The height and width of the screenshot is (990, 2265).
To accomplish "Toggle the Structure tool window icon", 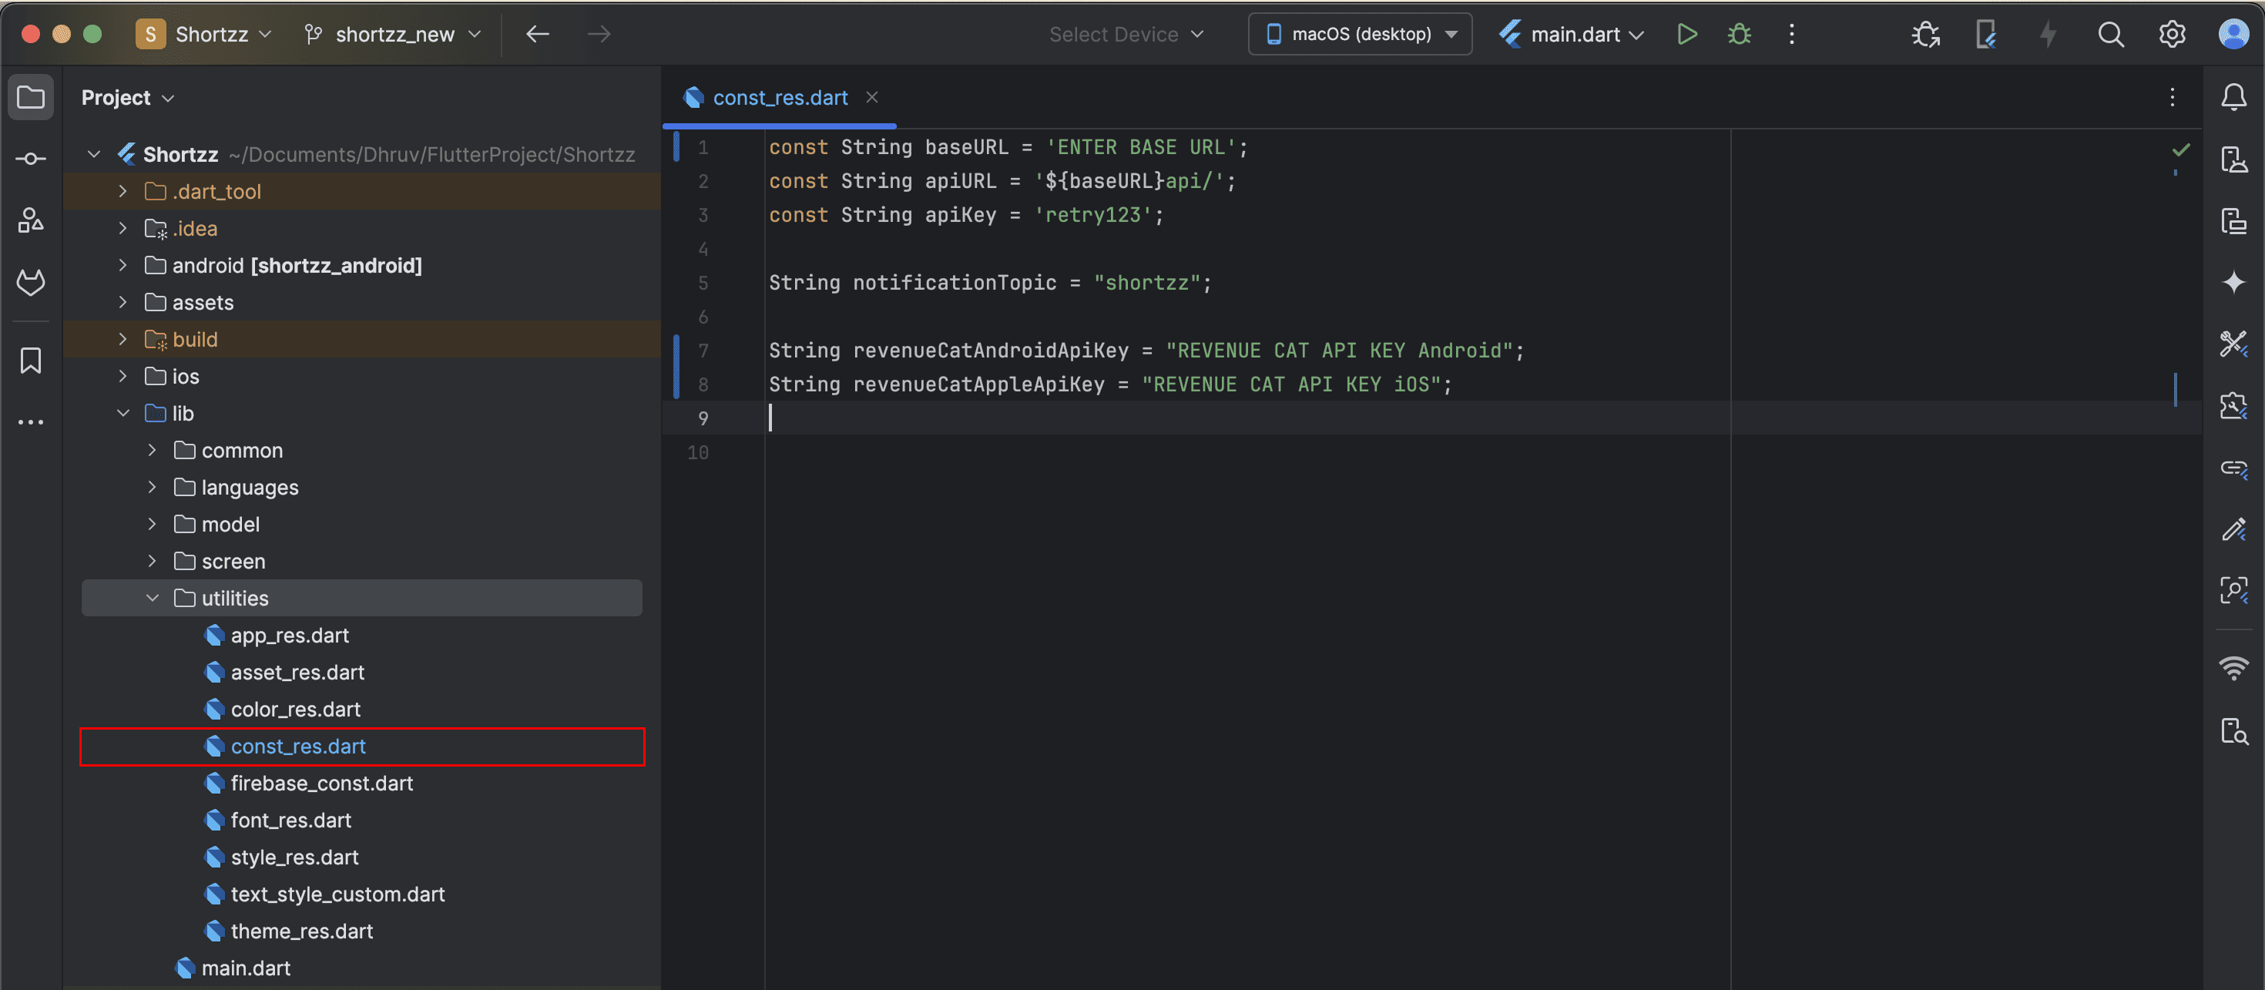I will (31, 220).
